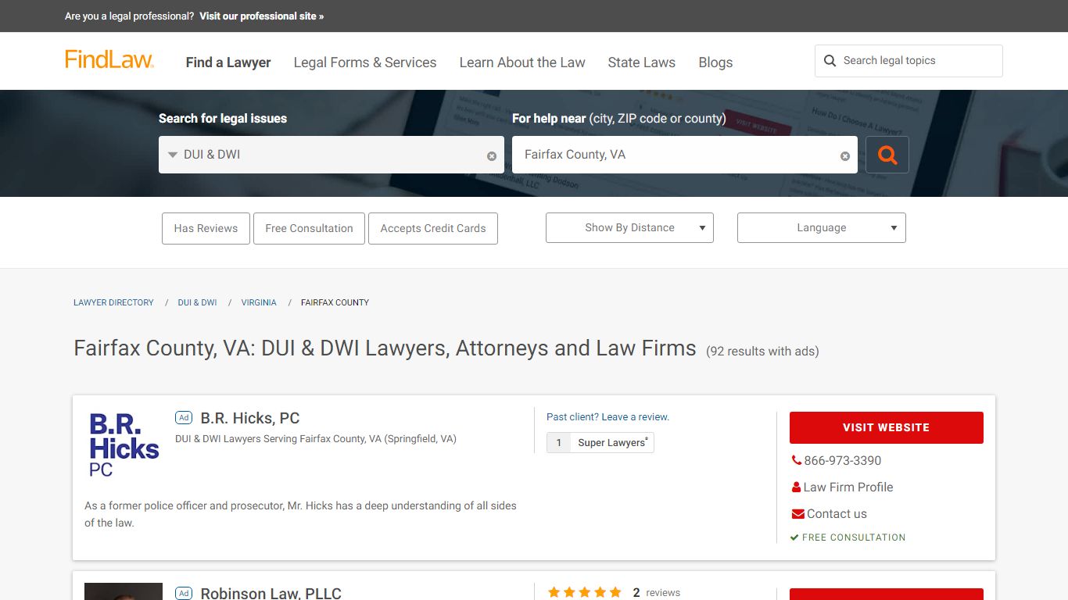Click the Lawyer Directory breadcrumb
1068x600 pixels.
[113, 302]
